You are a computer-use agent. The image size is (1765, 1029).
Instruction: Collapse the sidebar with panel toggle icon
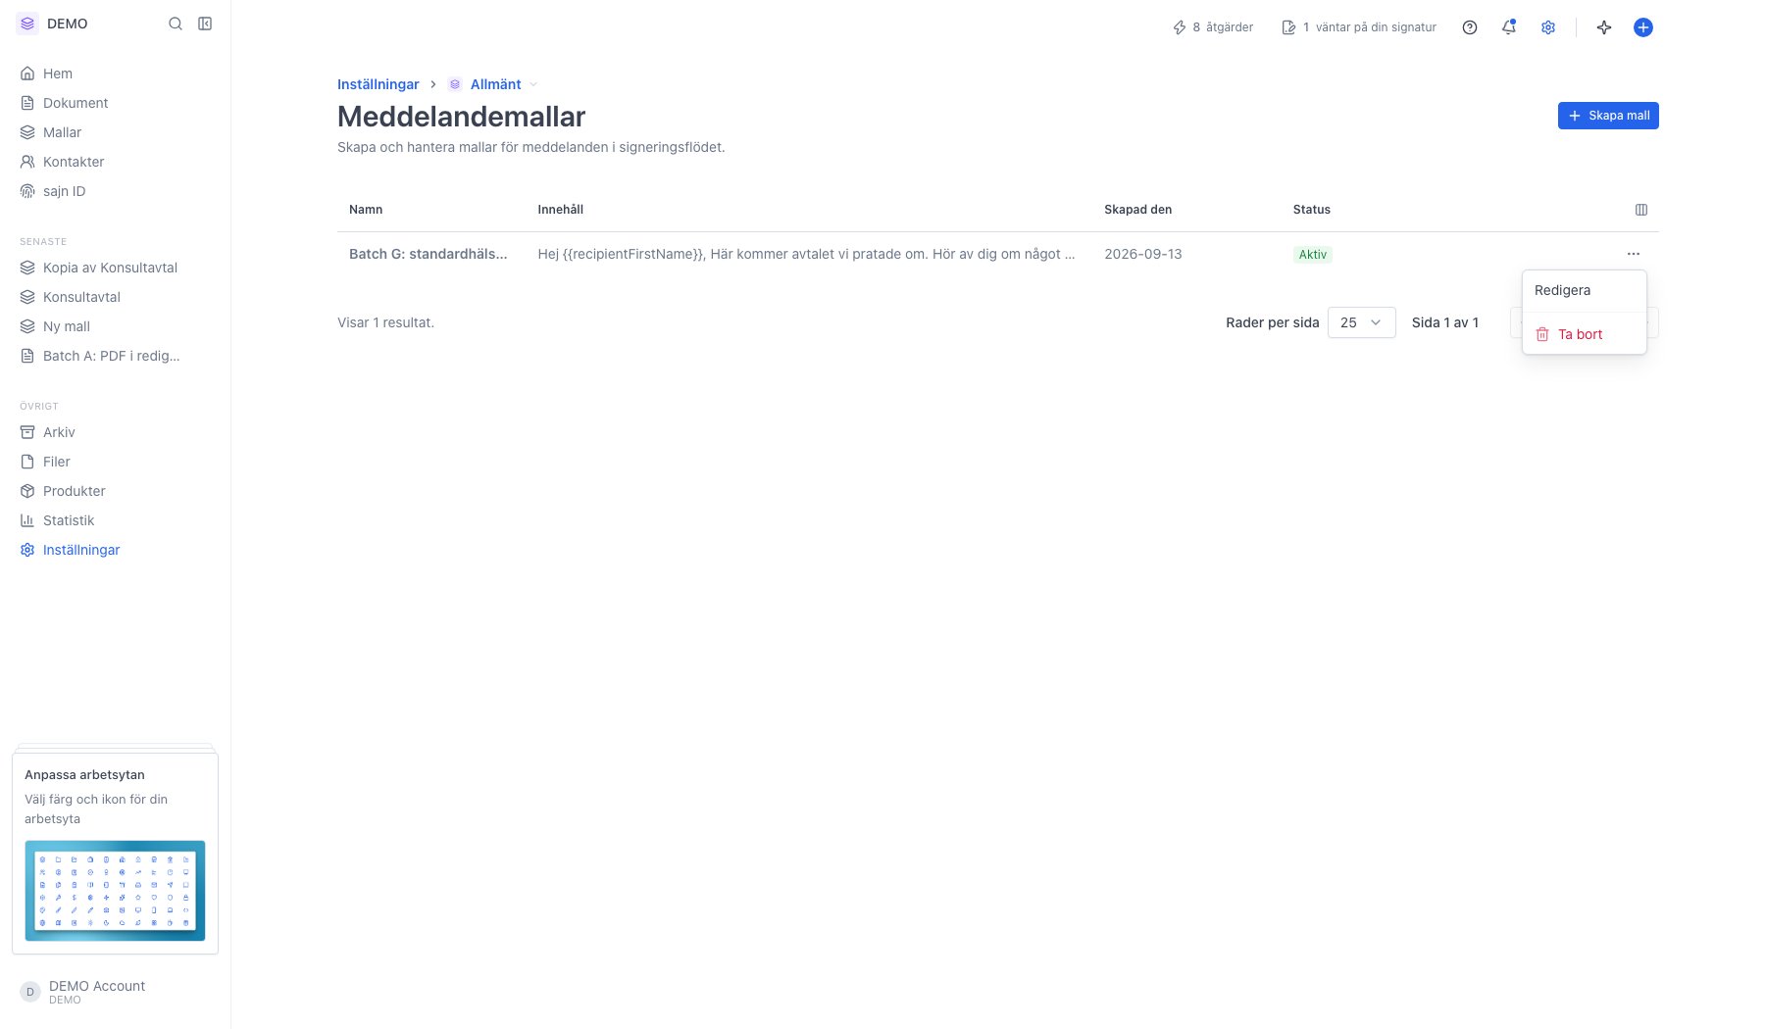(x=205, y=24)
